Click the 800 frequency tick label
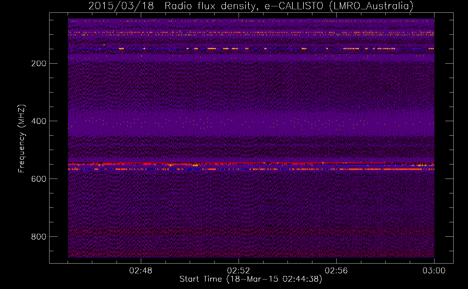This screenshot has height=289, width=468. pos(39,237)
